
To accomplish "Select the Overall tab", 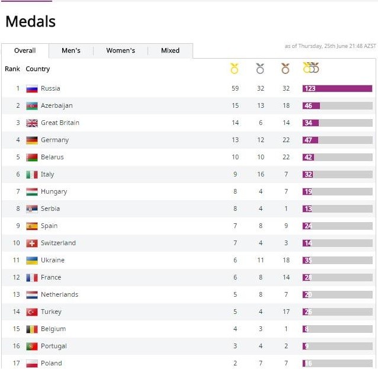I will [x=25, y=51].
